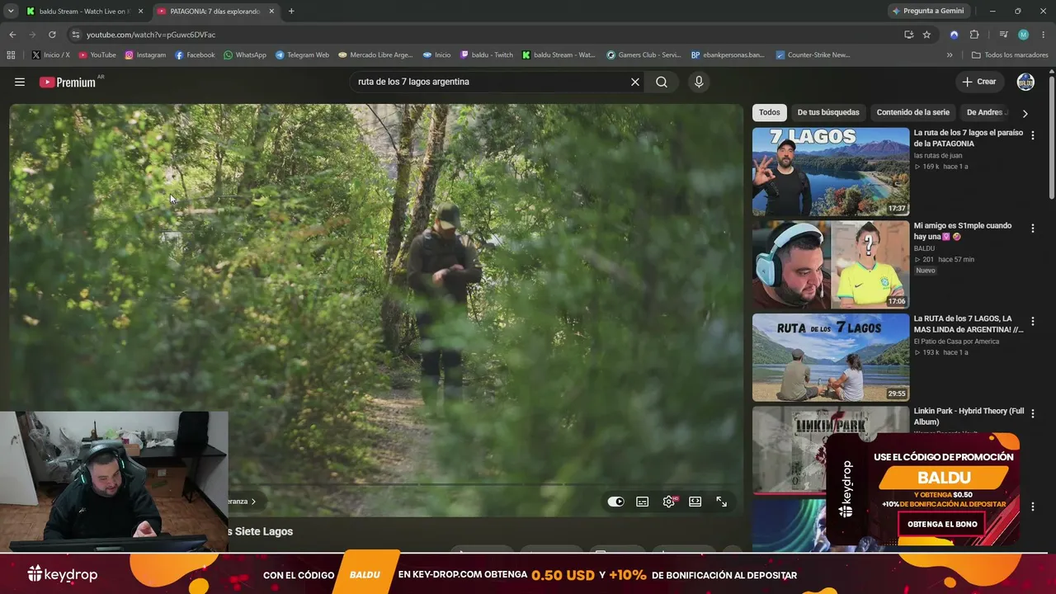Open Chrome's three-dot menu
The width and height of the screenshot is (1056, 594).
[x=1044, y=35]
